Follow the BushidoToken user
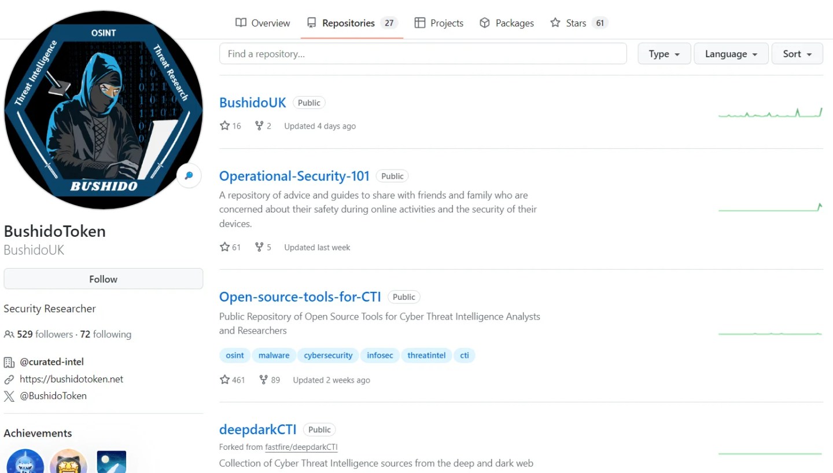 coord(104,279)
